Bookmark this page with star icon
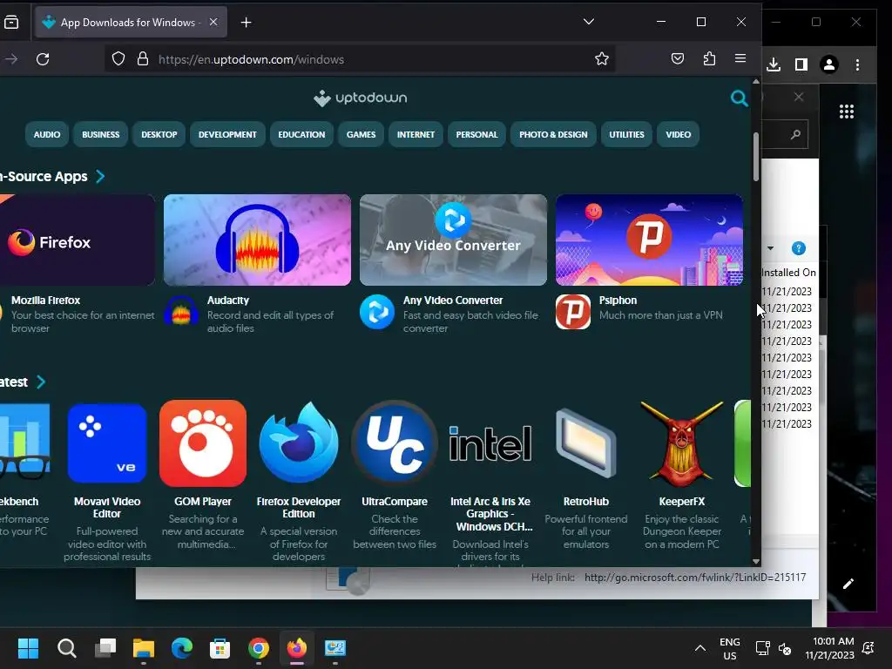This screenshot has height=669, width=892. click(602, 58)
